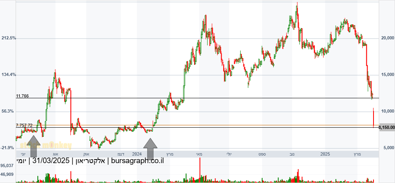Click the 212.5% percent axis label
Viewport: 395px width, 183px height.
pos(9,38)
